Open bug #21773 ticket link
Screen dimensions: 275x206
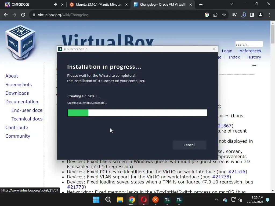[75, 187]
